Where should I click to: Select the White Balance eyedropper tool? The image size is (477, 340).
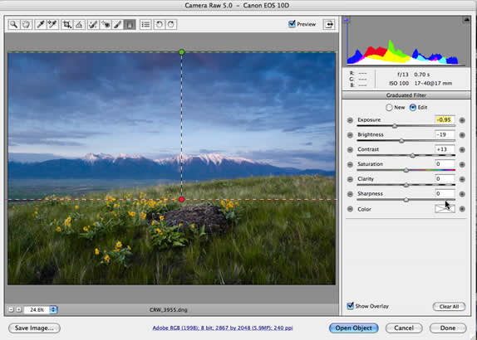pos(40,24)
